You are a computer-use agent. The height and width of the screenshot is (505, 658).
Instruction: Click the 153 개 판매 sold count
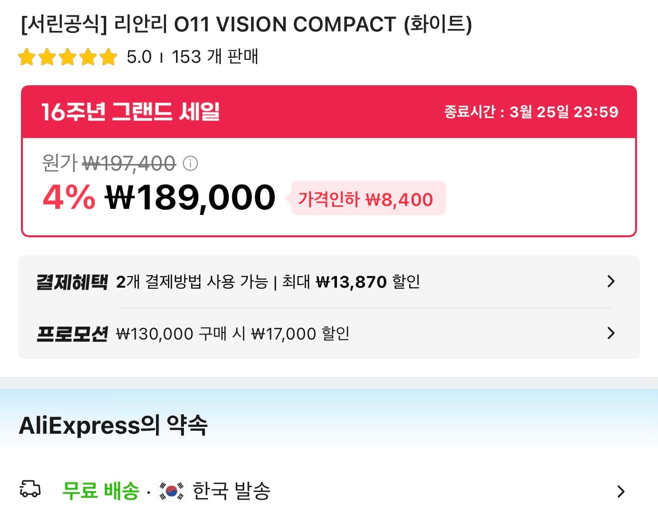215,57
